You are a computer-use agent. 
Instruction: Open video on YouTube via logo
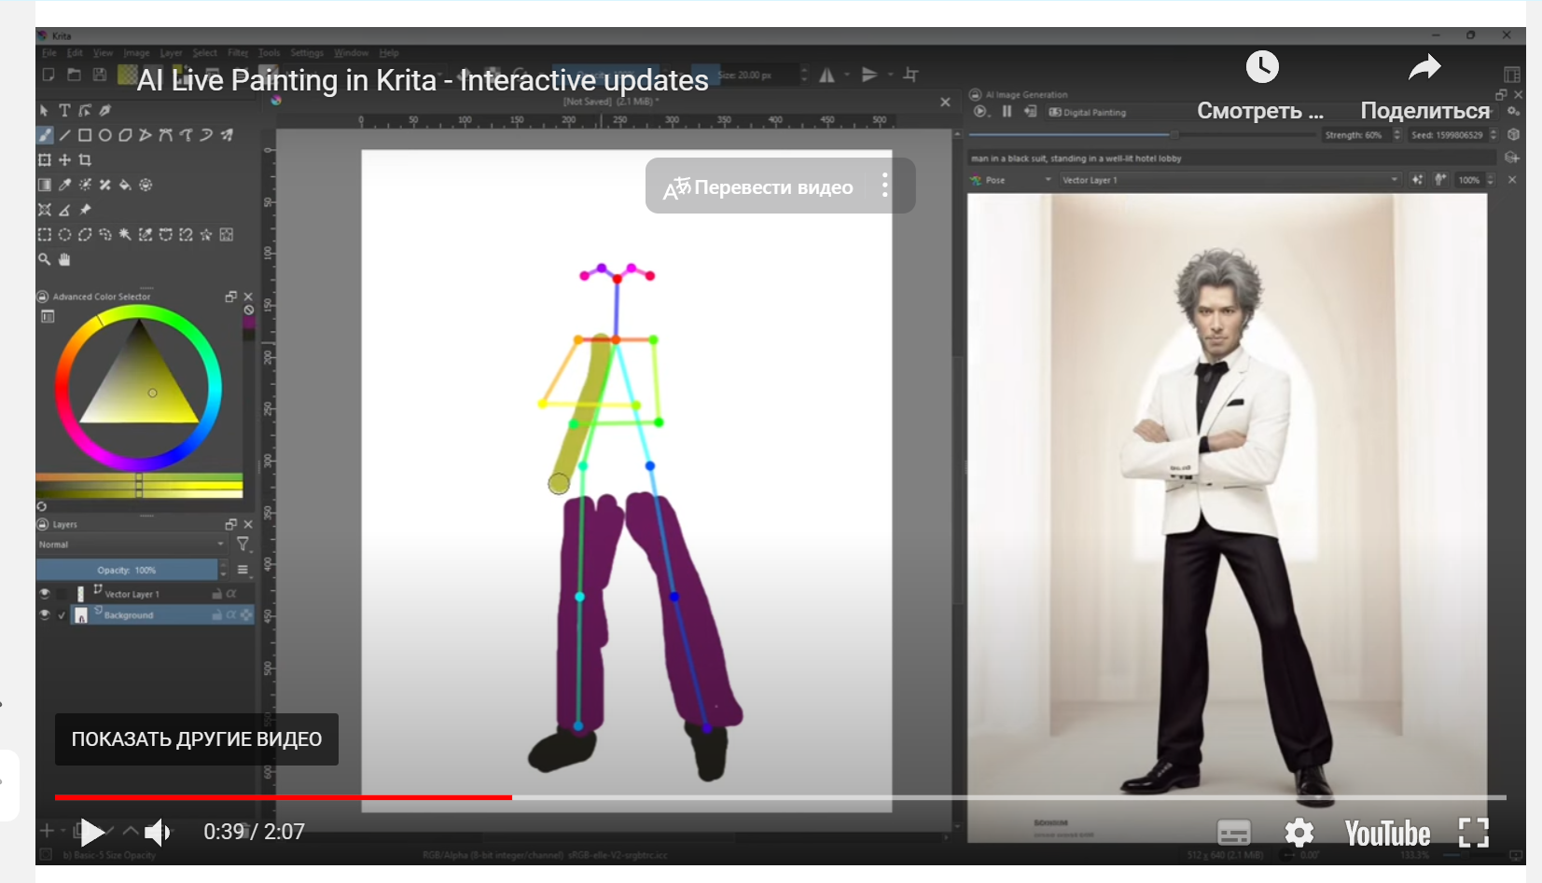click(1387, 833)
